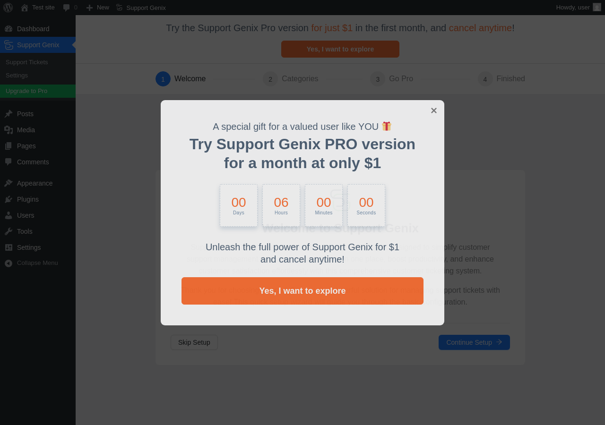The width and height of the screenshot is (605, 425).
Task: Open Tools via wrench icon
Action: (x=9, y=231)
